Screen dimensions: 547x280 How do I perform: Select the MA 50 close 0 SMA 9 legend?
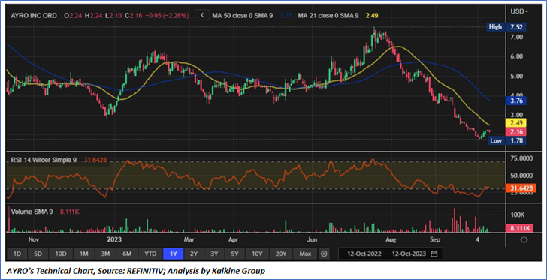point(243,15)
